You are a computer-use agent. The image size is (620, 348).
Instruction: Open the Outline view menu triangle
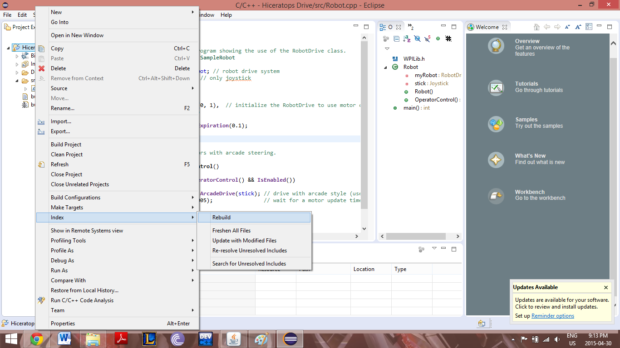(387, 48)
